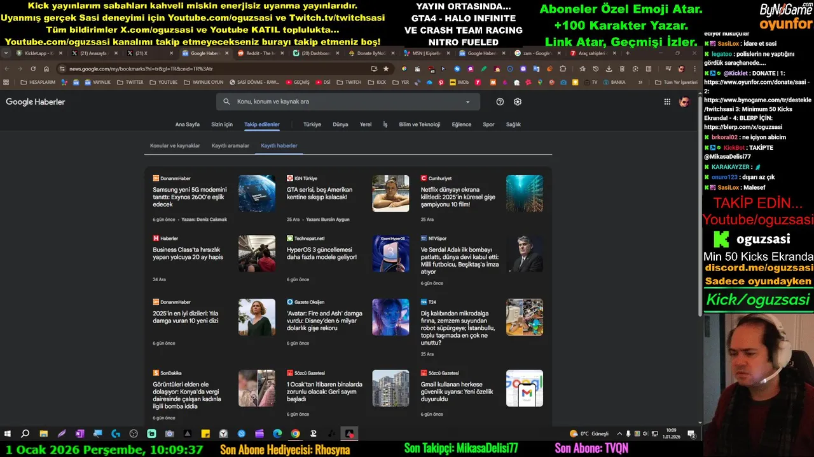
Task: Open the Eğlence news section
Action: click(462, 124)
